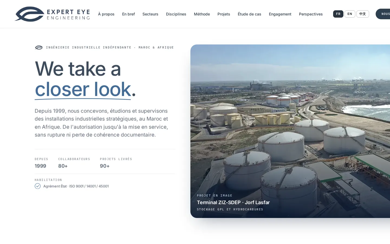Viewport: 390px width, 244px height.
Task: Click the '80+' collaborateurs value
Action: point(63,166)
